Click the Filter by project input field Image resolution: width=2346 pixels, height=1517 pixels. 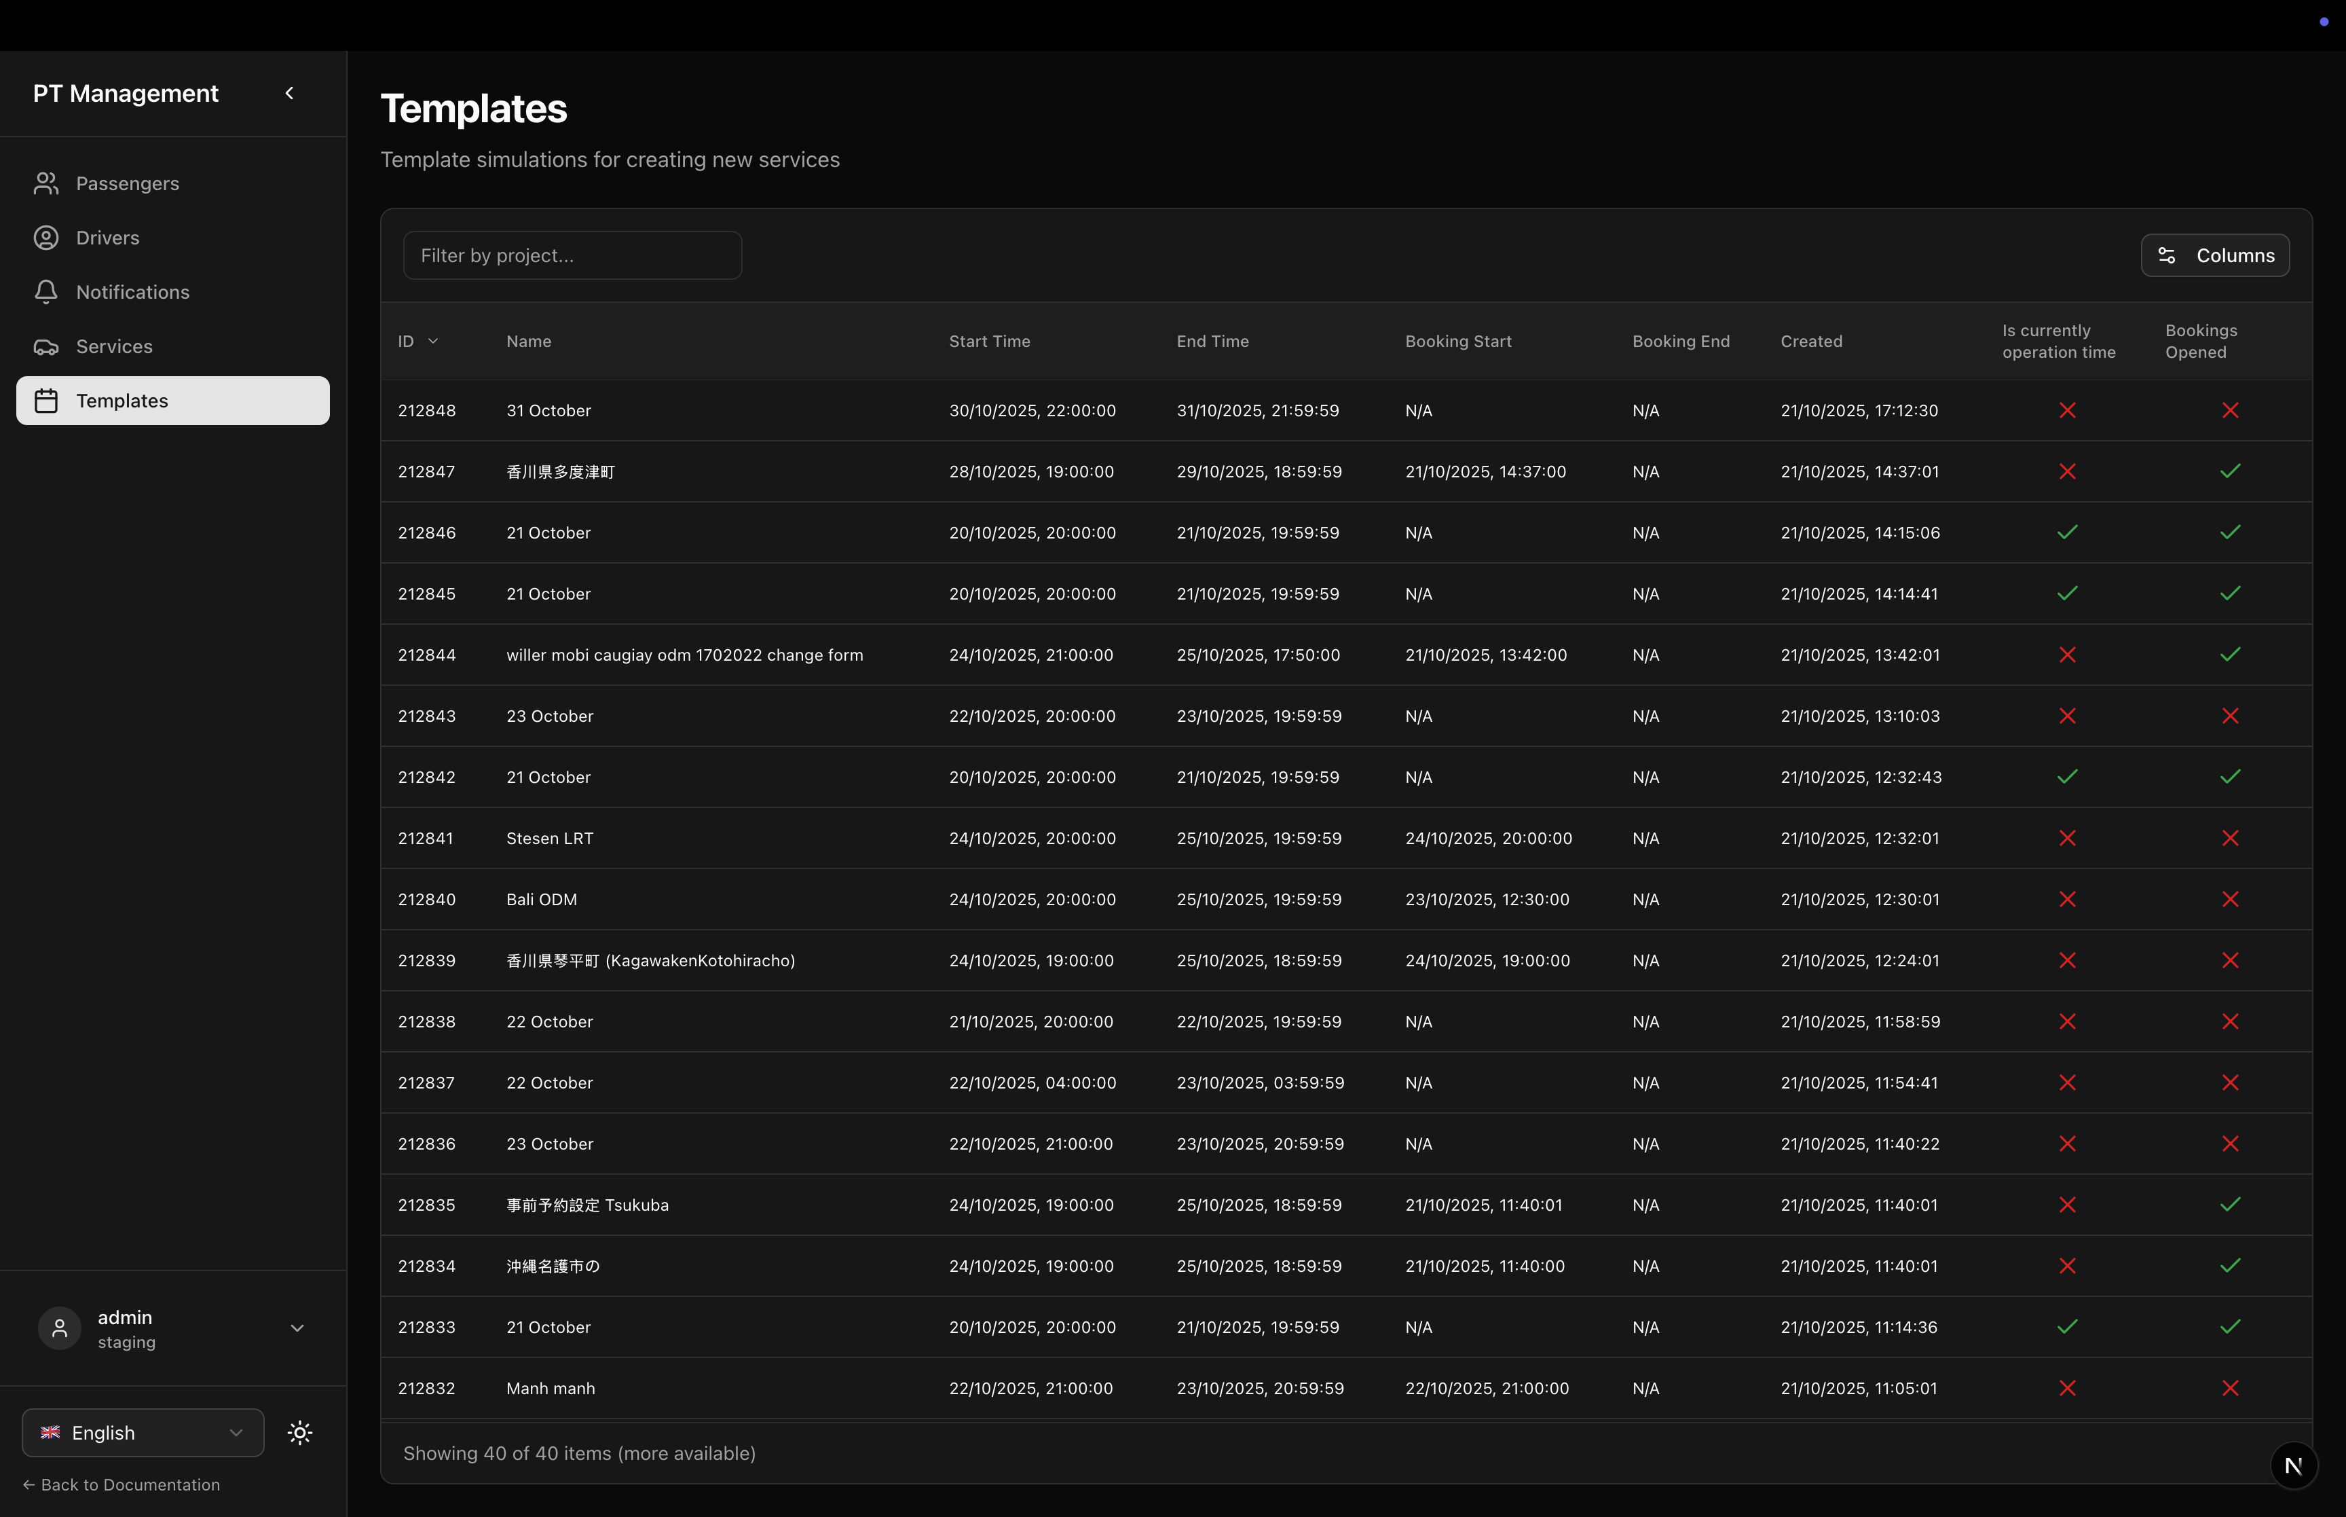click(x=572, y=255)
